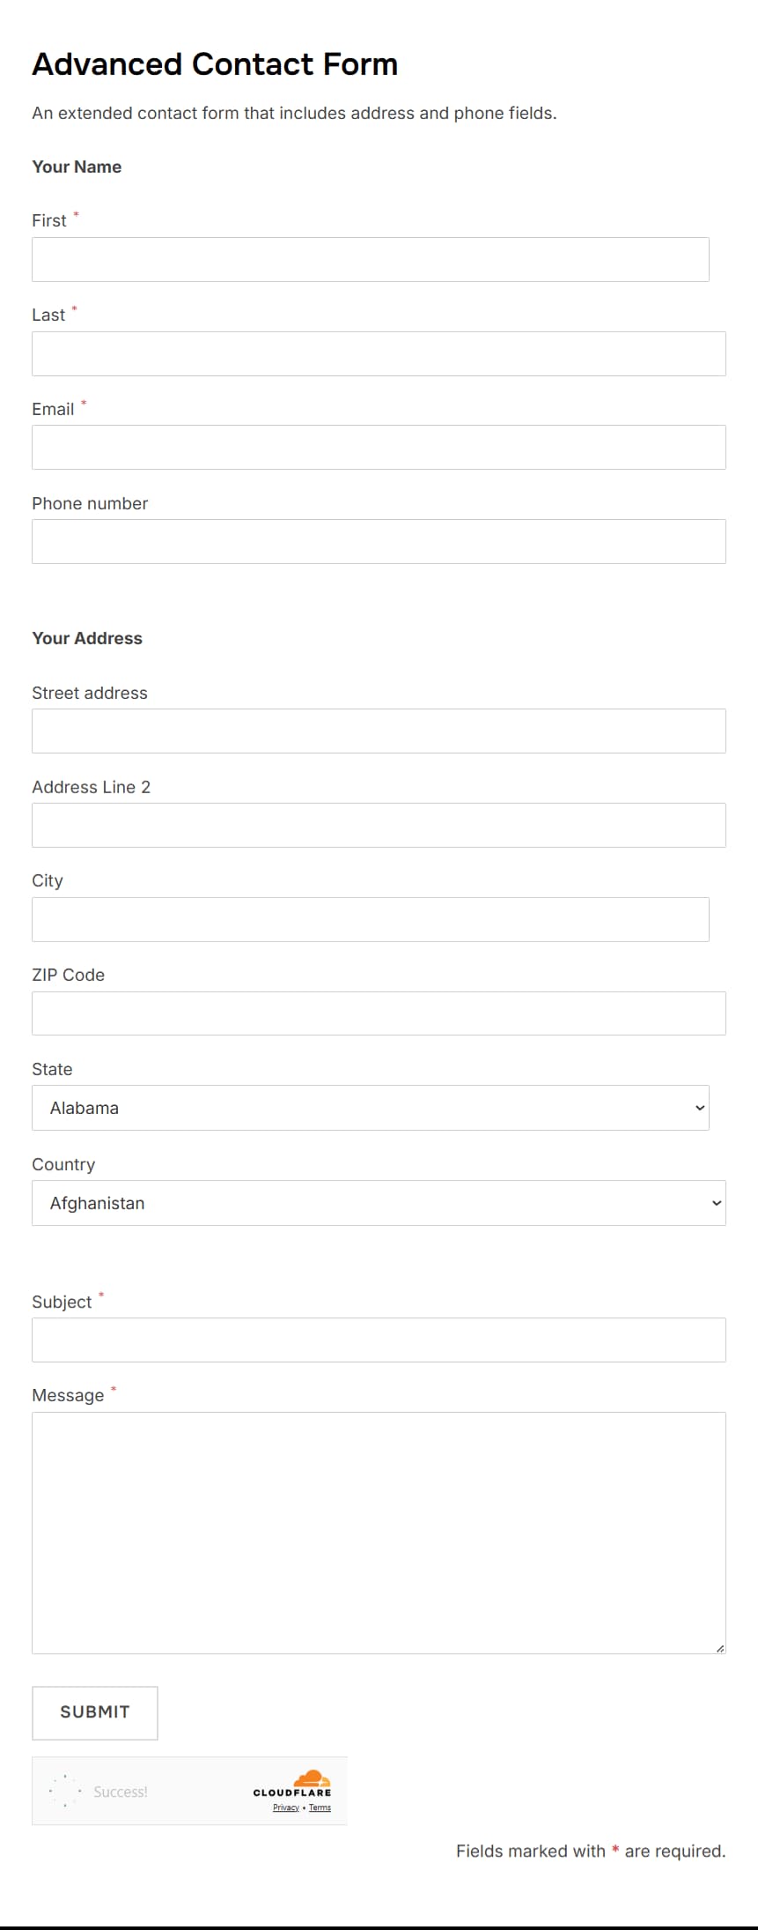The width and height of the screenshot is (758, 1930).
Task: Select the City input field
Action: pyautogui.click(x=370, y=918)
